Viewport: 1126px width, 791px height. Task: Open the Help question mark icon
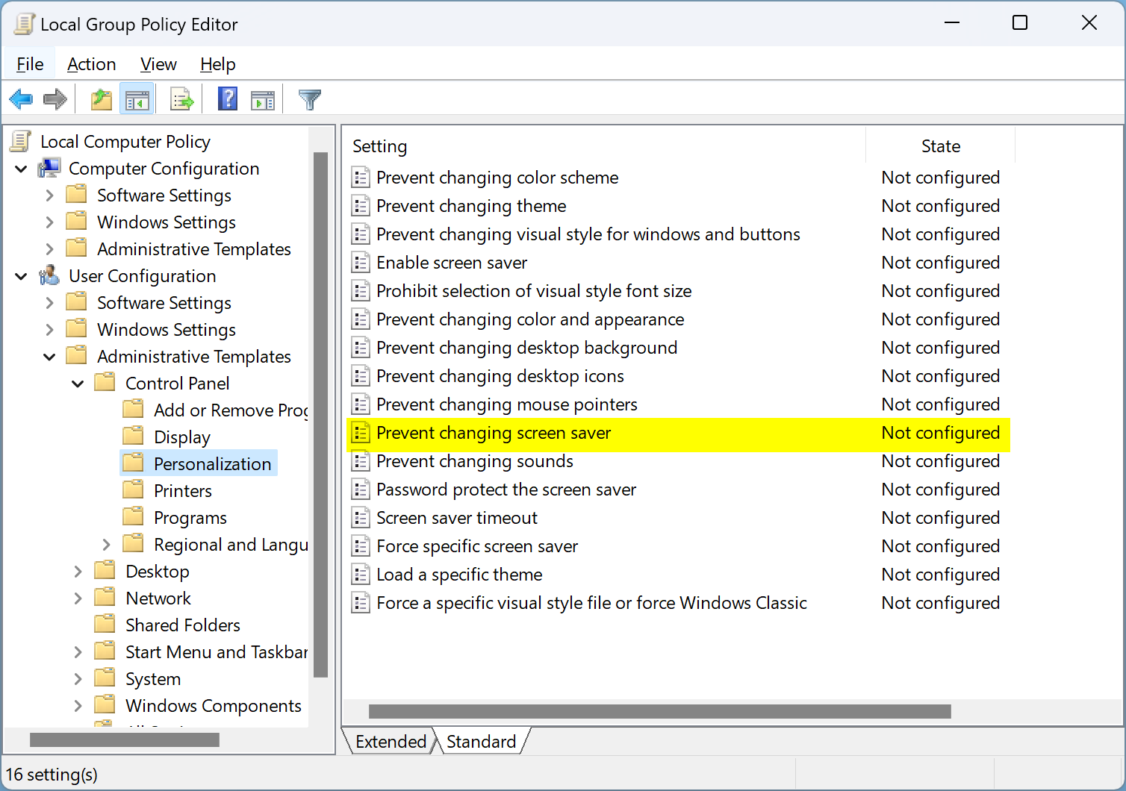[x=228, y=99]
